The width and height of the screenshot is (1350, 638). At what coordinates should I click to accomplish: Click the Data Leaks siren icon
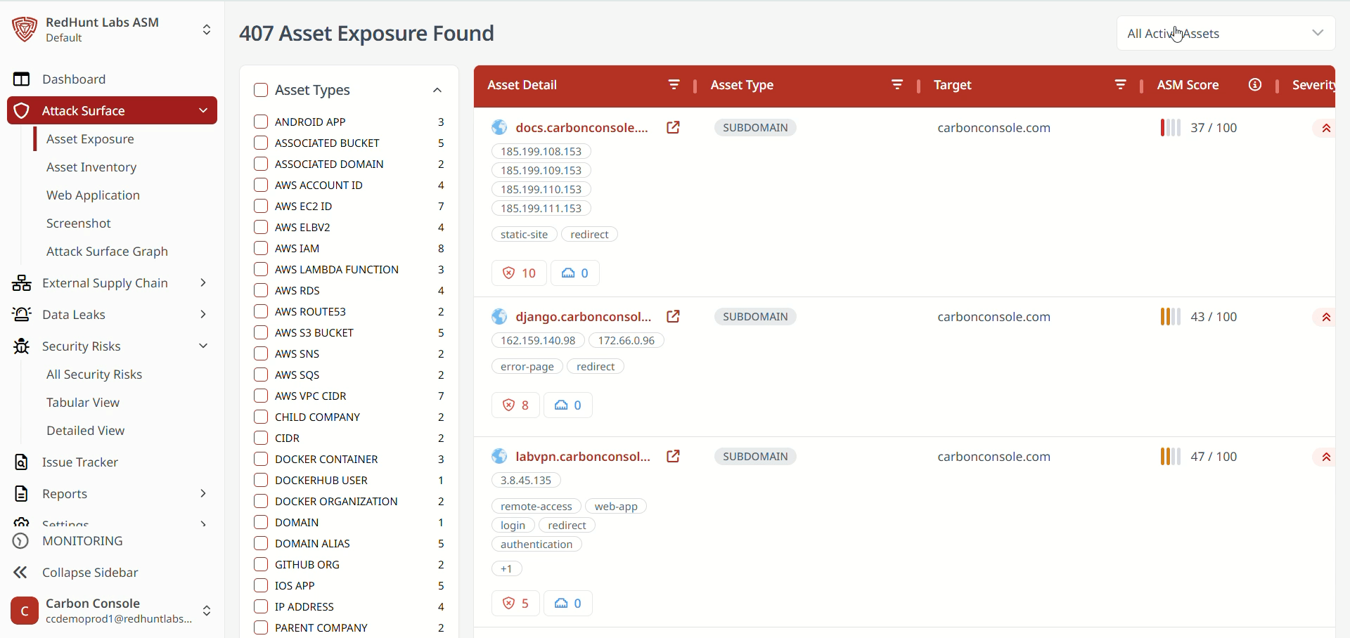pos(22,315)
